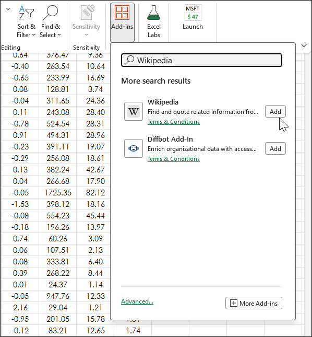The image size is (312, 337).
Task: Launch Excel Labs add-in
Action: [x=153, y=22]
